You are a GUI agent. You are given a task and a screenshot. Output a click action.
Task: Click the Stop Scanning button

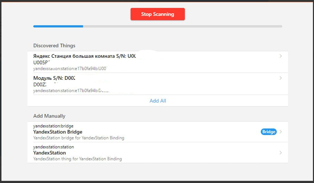point(158,14)
